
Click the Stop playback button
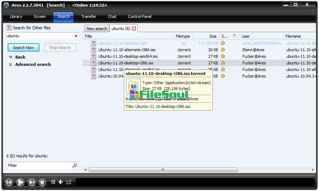click(42, 182)
